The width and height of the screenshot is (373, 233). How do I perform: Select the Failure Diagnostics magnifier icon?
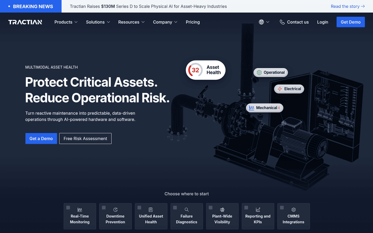(x=186, y=210)
